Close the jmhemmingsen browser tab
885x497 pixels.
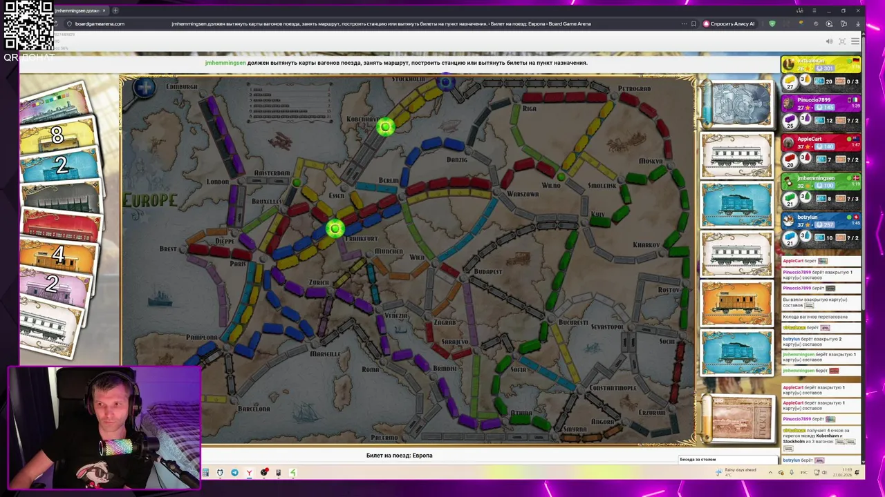(104, 10)
